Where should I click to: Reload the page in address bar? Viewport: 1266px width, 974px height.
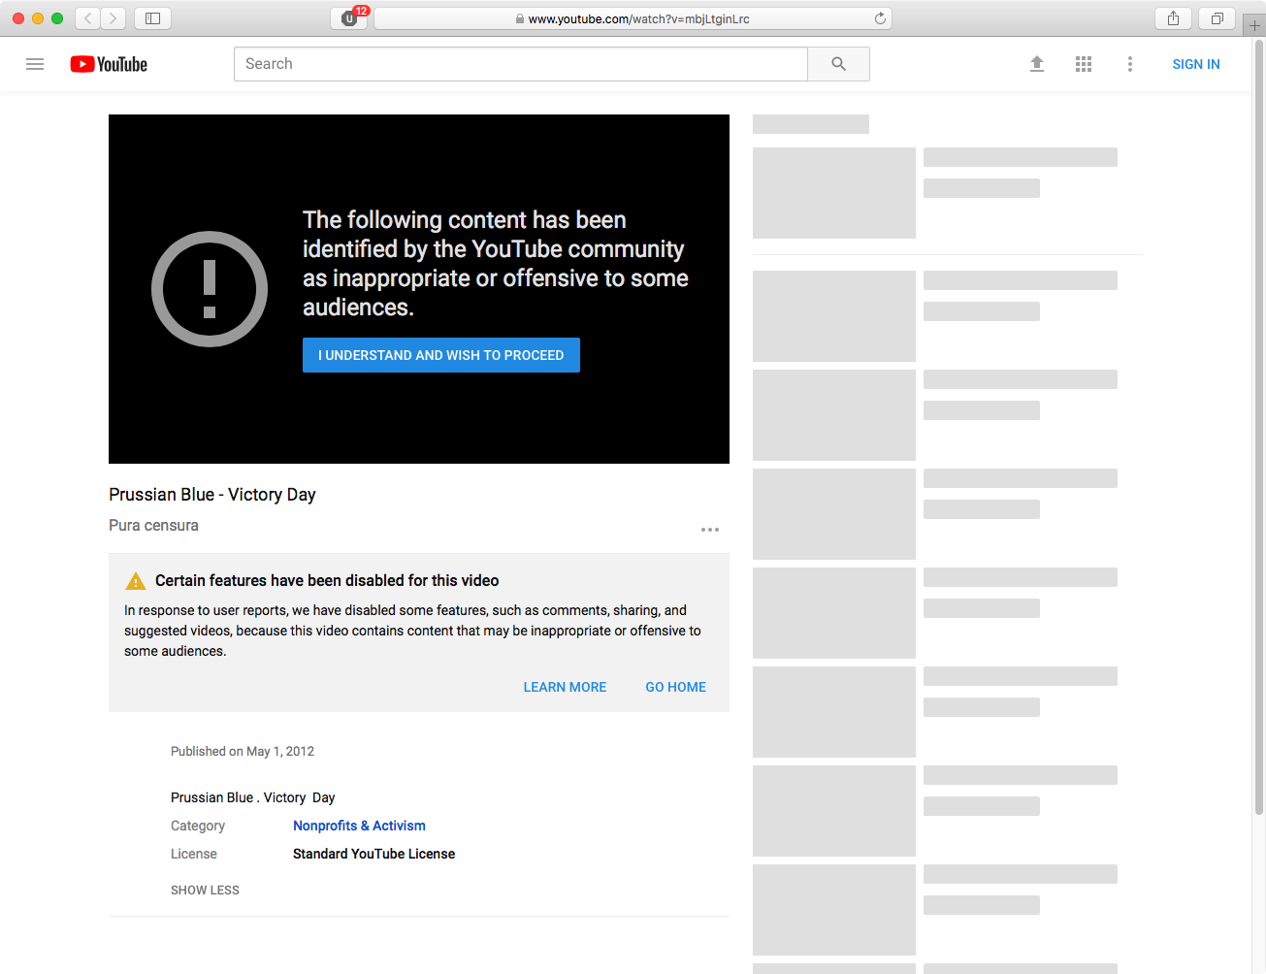point(880,18)
